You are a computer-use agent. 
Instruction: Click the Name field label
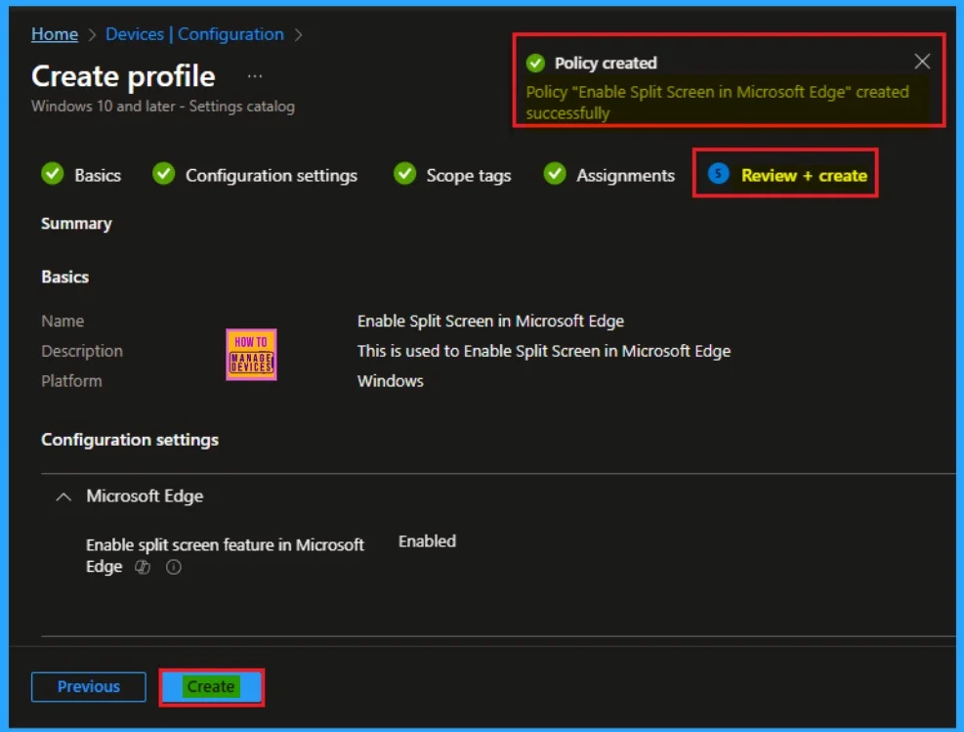(x=63, y=322)
